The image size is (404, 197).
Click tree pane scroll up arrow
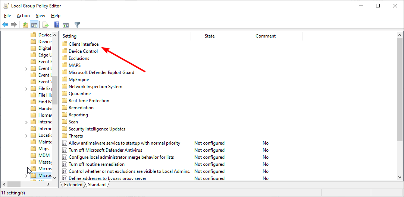pyautogui.click(x=54, y=35)
